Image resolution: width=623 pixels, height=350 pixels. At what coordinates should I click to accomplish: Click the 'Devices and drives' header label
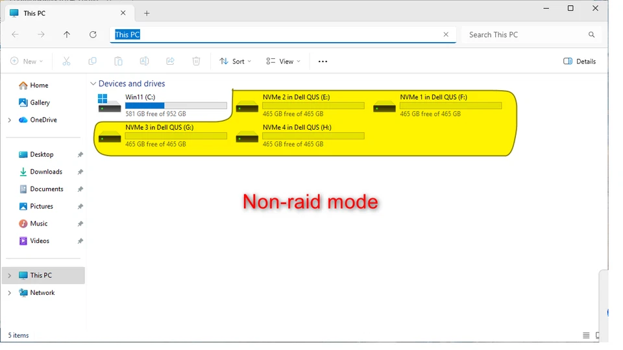132,84
